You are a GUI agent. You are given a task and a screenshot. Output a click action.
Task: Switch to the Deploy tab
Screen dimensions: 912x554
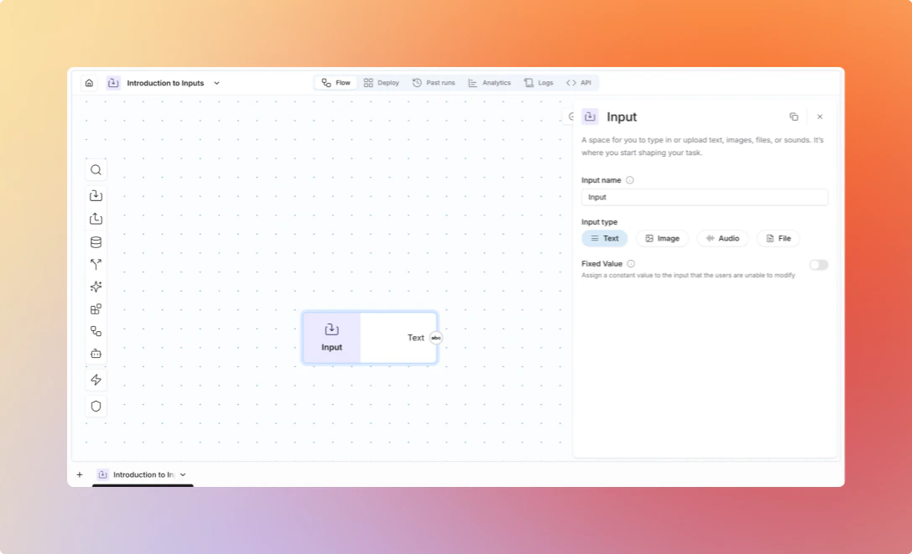[x=382, y=83]
